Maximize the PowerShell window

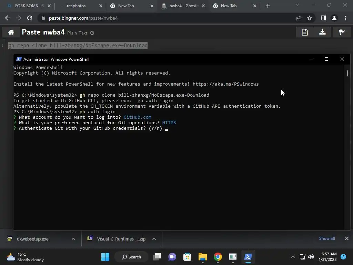click(x=326, y=59)
